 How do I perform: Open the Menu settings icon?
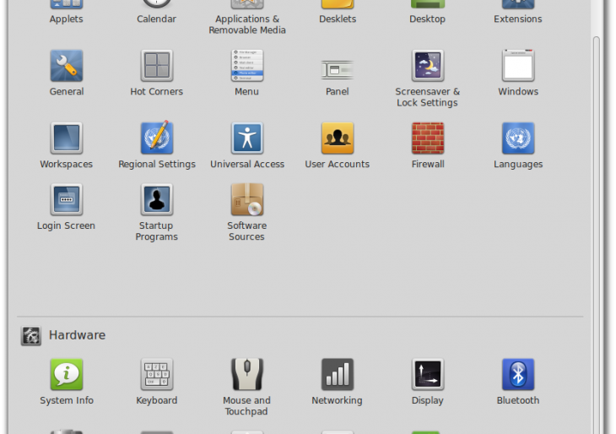[247, 66]
